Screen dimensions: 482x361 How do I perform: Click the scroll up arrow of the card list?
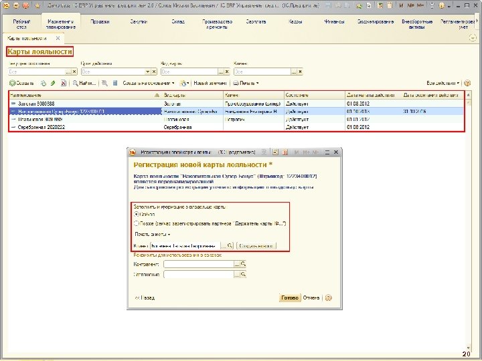pos(468,95)
